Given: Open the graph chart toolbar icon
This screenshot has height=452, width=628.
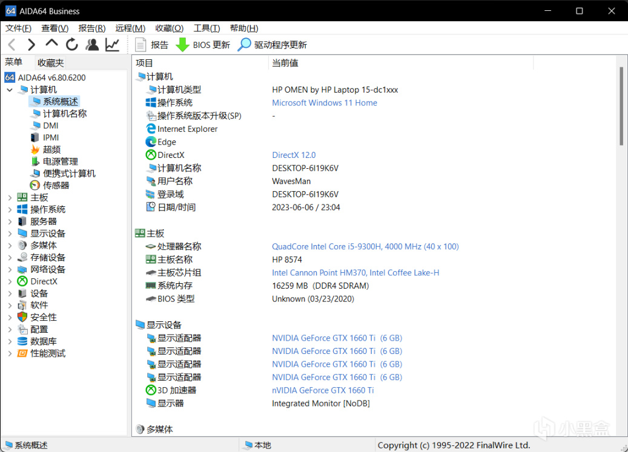Looking at the screenshot, I should [113, 44].
